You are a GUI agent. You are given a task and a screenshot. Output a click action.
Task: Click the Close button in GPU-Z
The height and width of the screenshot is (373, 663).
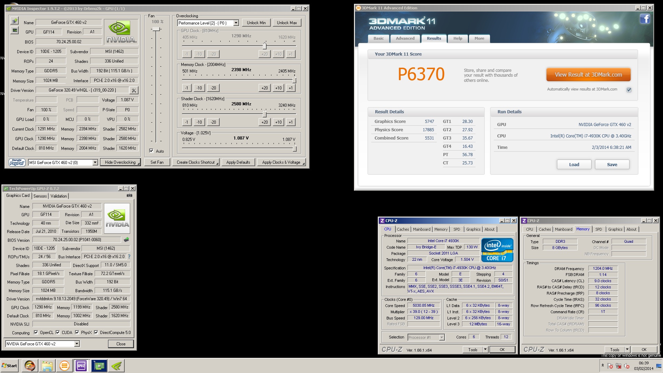(x=121, y=344)
